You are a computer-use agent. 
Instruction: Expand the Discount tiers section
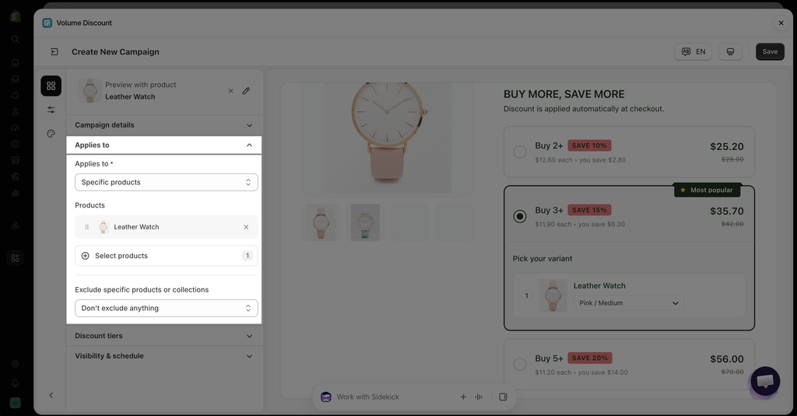point(164,336)
